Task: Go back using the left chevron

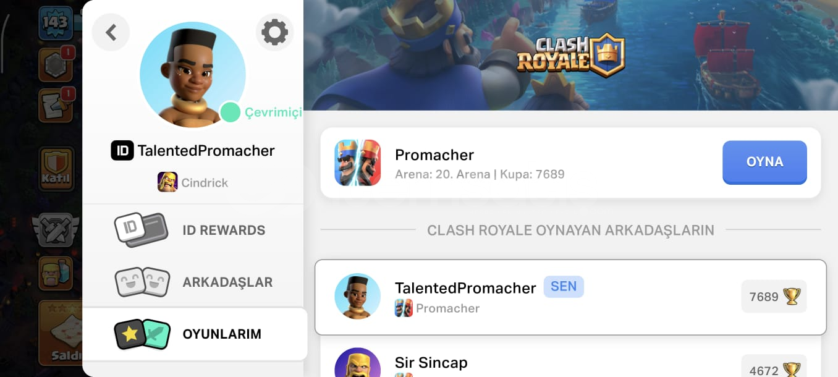Action: point(111,32)
